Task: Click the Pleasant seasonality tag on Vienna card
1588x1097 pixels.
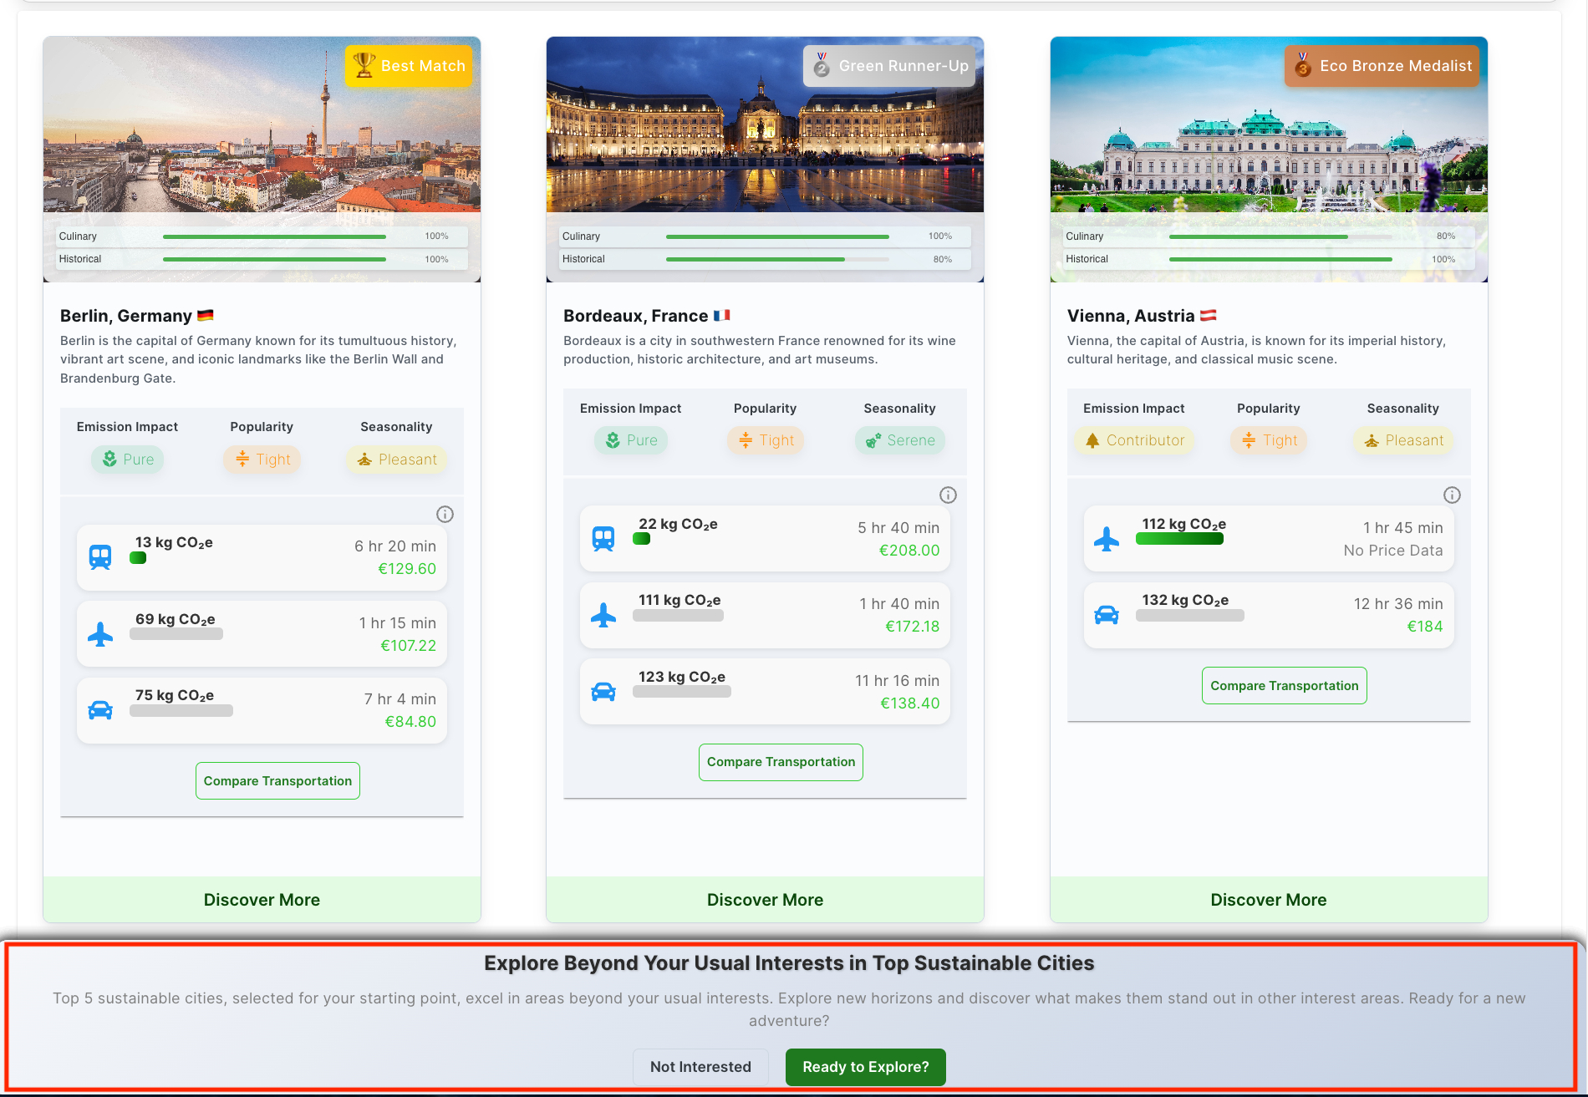Action: 1404,440
